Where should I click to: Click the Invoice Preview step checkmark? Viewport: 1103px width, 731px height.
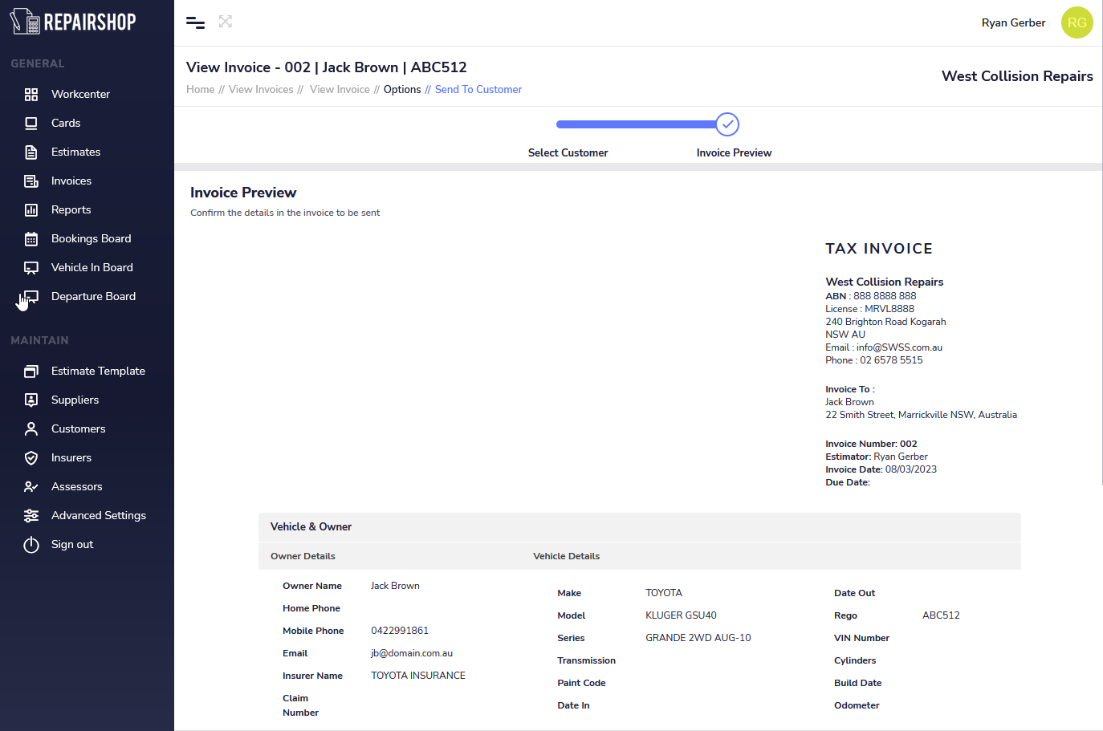click(727, 124)
